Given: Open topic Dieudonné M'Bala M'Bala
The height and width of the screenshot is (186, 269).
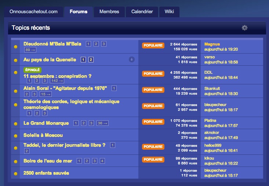Looking at the screenshot, I should tap(52, 44).
